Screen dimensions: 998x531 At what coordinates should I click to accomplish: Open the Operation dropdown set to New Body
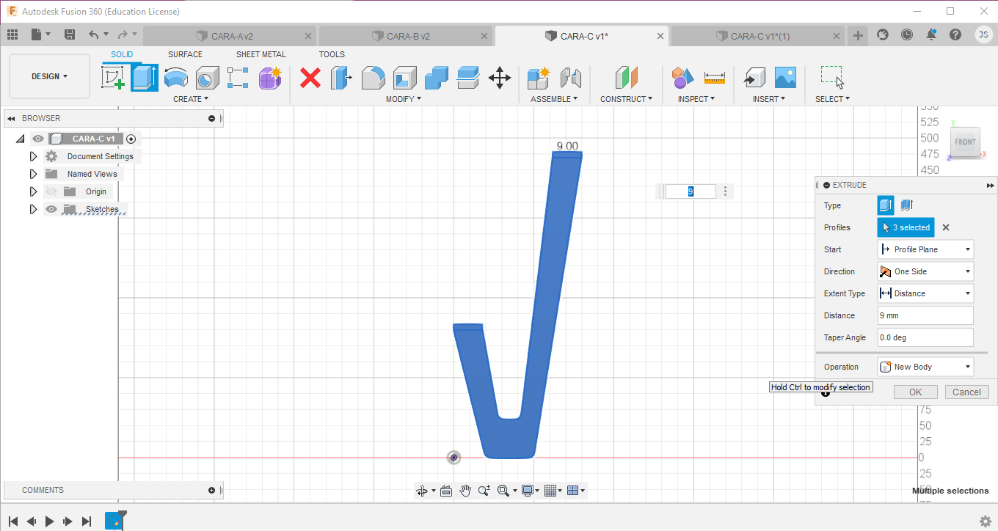925,367
